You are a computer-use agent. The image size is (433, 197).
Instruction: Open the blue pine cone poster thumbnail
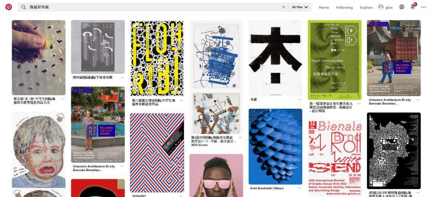click(x=275, y=146)
